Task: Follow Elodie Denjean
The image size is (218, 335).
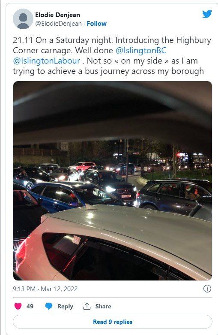Action: tap(96, 24)
